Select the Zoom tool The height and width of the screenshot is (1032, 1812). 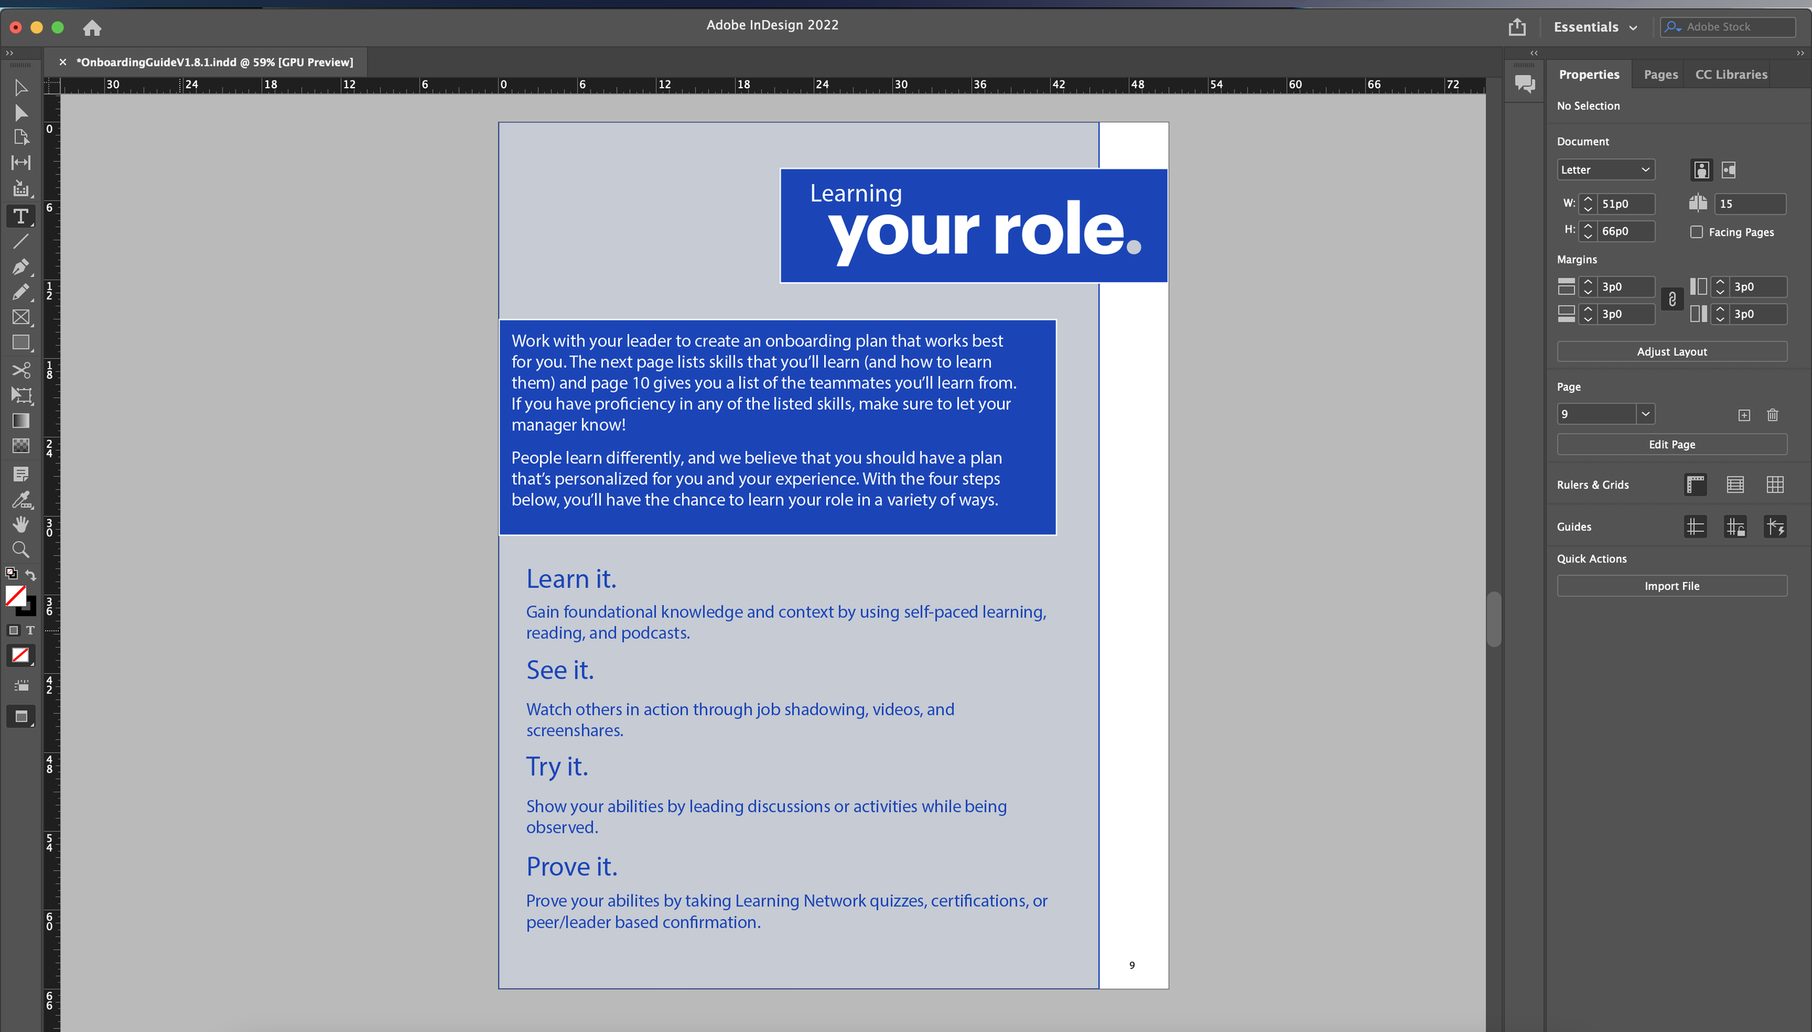tap(20, 549)
